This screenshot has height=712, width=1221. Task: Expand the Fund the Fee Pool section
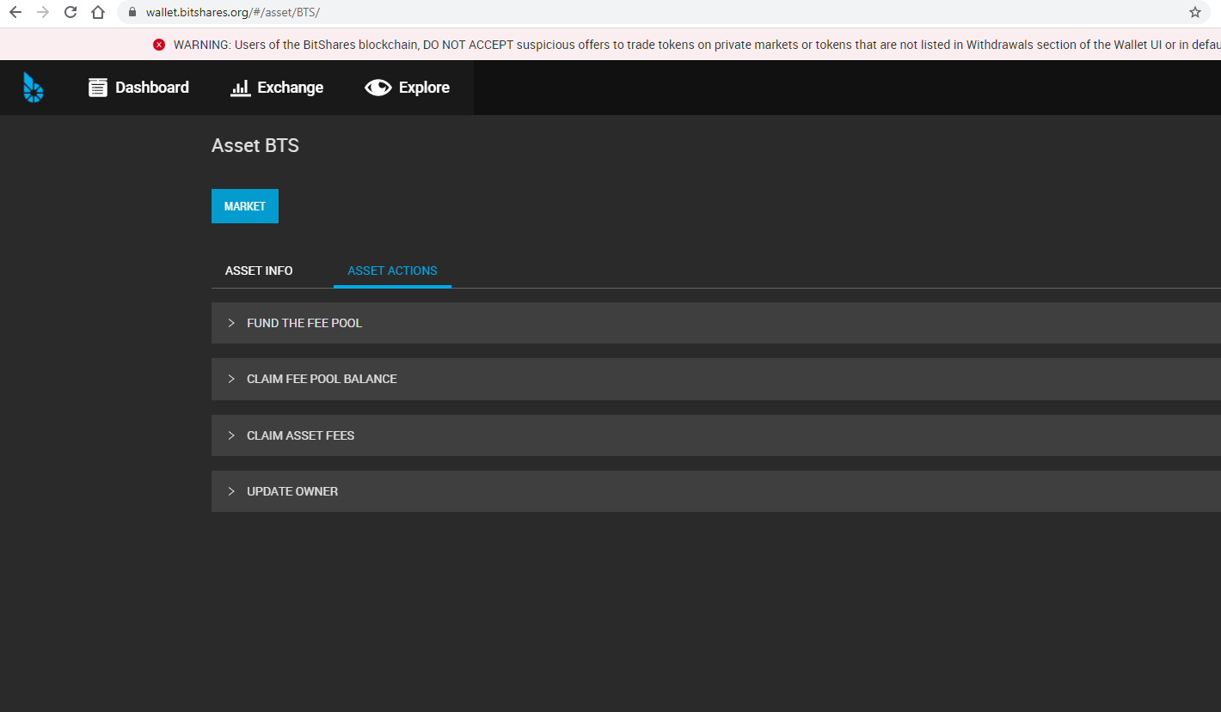[x=716, y=323]
